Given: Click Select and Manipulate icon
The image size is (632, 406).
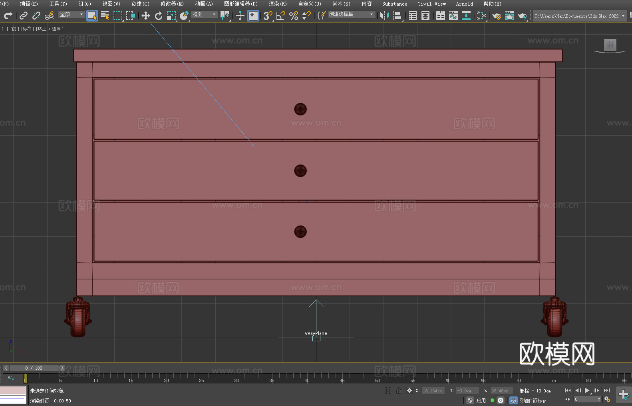Looking at the screenshot, I should (x=240, y=16).
